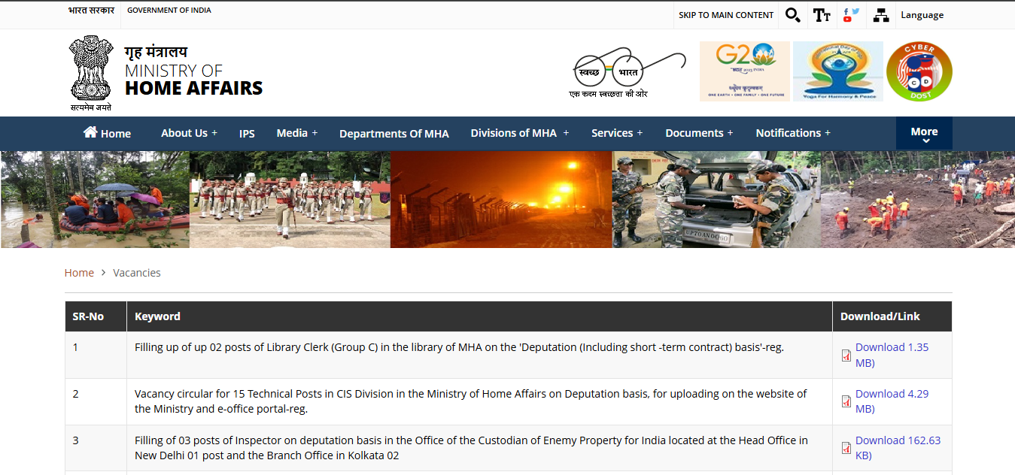Open the site search magnifier icon
This screenshot has width=1015, height=475.
click(x=792, y=15)
